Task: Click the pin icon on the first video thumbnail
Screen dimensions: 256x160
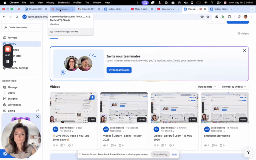Action: (x=92, y=97)
